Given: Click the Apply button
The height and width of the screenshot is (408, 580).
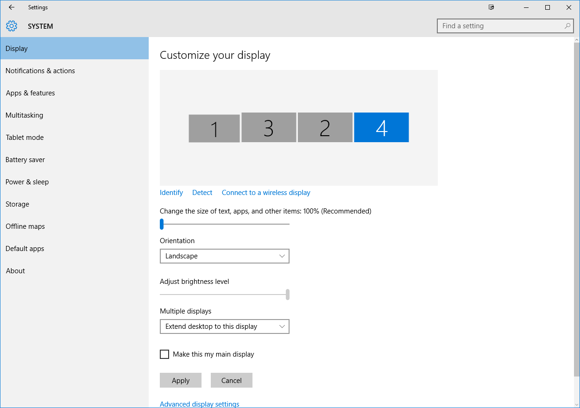Looking at the screenshot, I should [181, 380].
